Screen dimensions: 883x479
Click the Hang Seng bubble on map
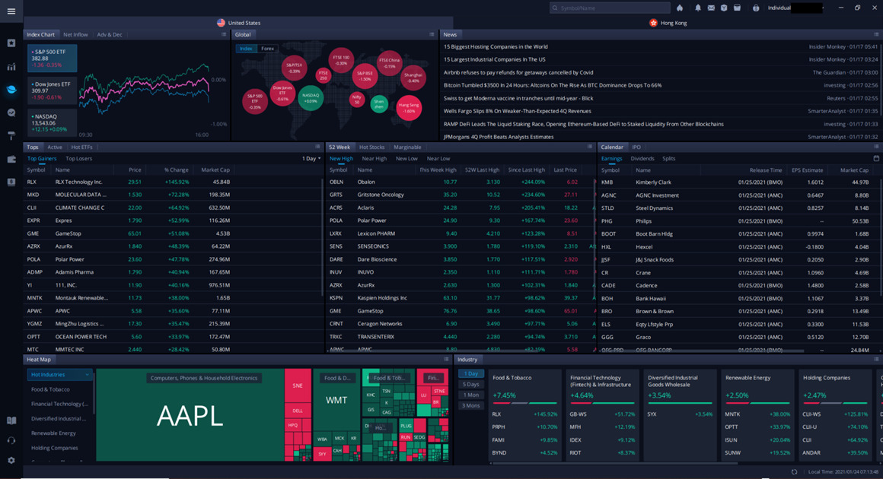pyautogui.click(x=408, y=107)
